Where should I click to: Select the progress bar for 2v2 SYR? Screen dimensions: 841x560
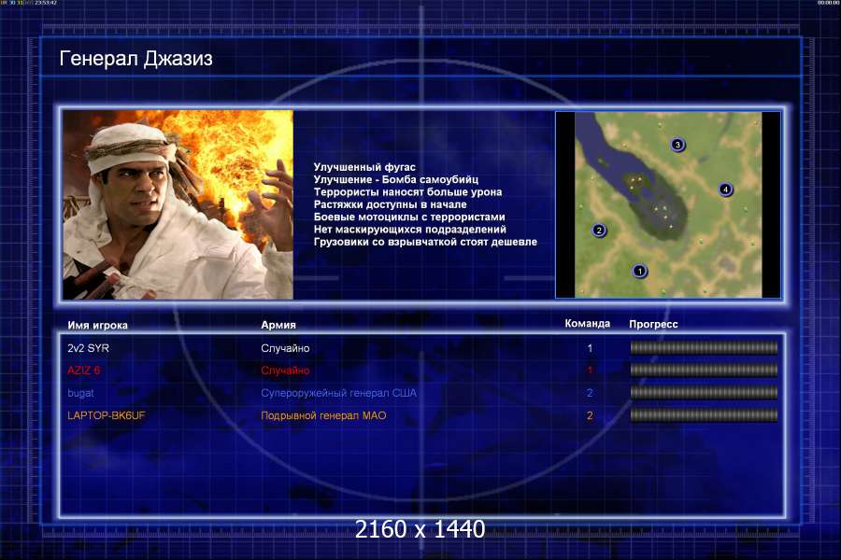704,348
